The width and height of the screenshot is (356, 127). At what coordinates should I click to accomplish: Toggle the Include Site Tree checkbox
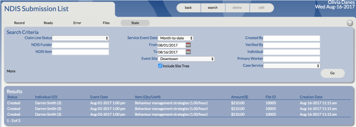coord(160,66)
